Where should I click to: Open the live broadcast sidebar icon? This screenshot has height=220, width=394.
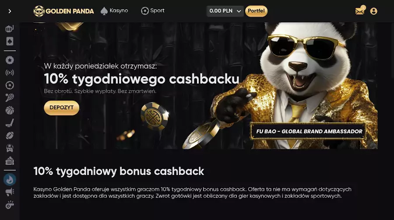pyautogui.click(x=10, y=73)
